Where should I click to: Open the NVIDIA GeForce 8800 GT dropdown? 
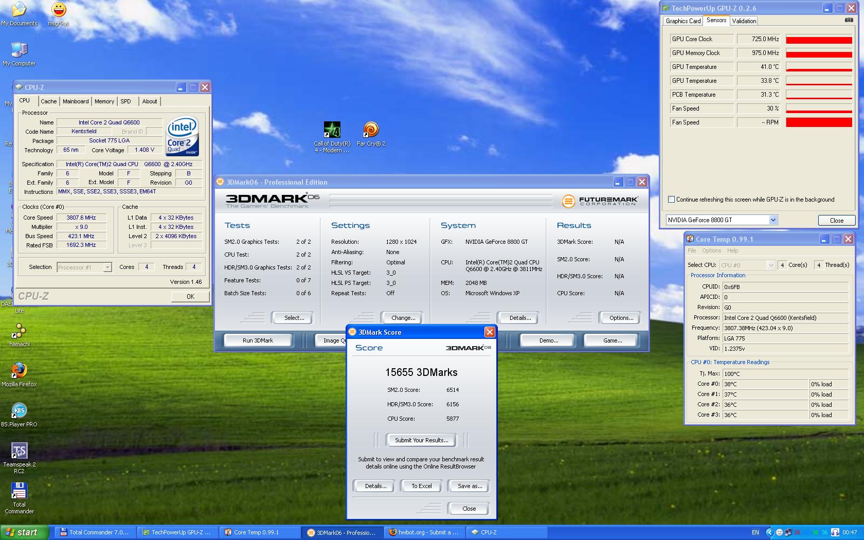(x=773, y=220)
